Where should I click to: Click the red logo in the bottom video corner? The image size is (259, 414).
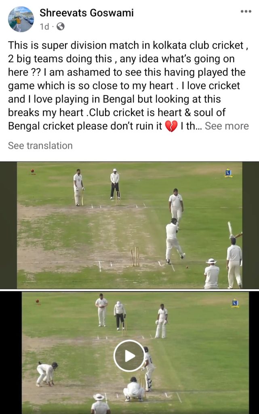pyautogui.click(x=38, y=302)
